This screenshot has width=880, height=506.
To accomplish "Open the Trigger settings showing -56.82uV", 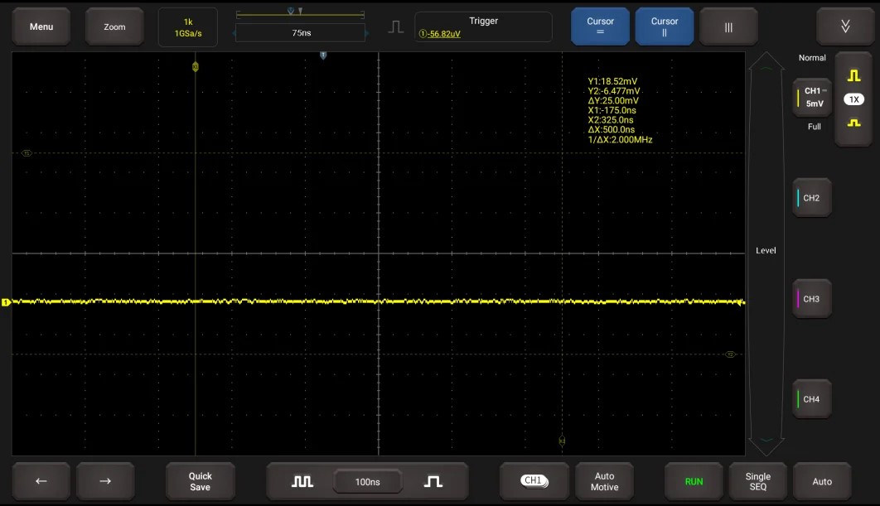I will (x=483, y=27).
